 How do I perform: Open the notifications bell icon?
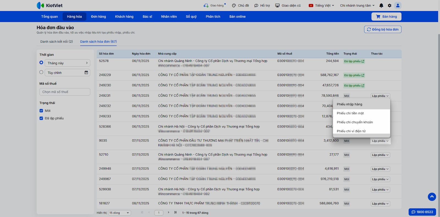coord(381,6)
